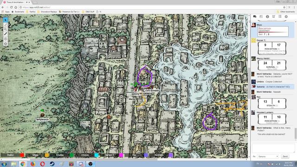Click Miya's orange player color swatch

coord(47,155)
